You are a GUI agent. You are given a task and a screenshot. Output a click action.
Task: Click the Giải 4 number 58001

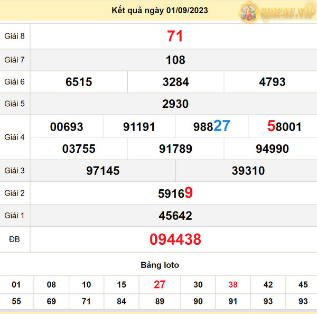[x=284, y=126]
